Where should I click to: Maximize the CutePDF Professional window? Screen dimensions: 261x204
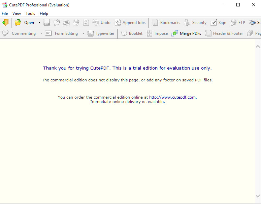[x=238, y=5]
